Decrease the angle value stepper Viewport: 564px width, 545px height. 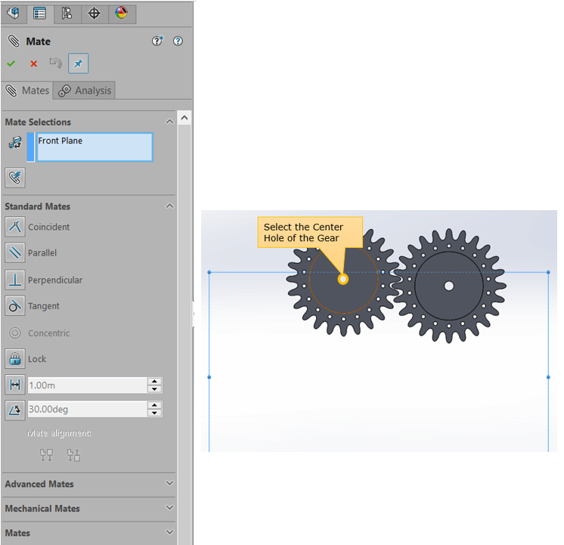click(155, 413)
